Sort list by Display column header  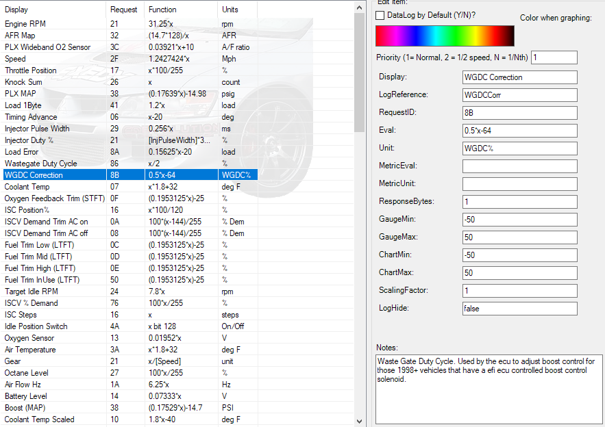tap(55, 10)
